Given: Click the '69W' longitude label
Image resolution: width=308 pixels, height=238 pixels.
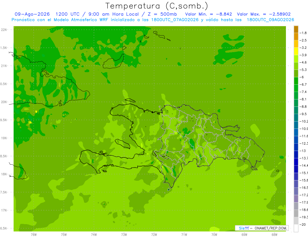Looking at the screenshot, I should click(x=244, y=235).
